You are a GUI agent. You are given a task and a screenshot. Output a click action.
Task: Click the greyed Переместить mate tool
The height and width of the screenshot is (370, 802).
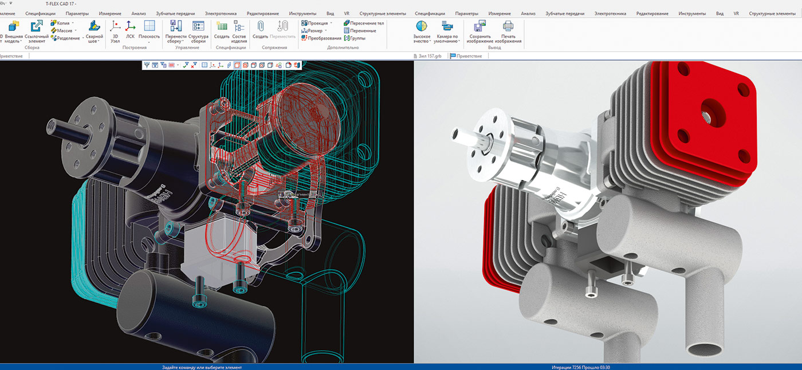(282, 30)
